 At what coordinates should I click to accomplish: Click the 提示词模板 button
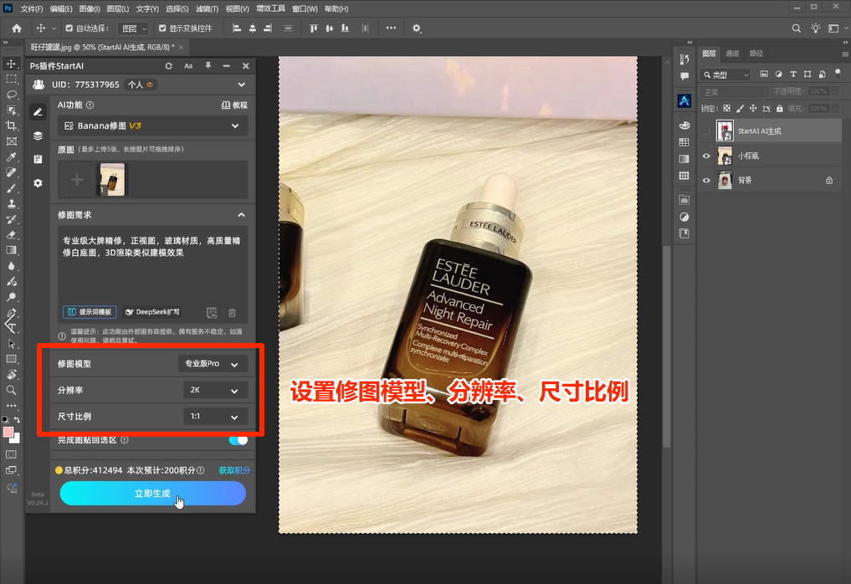point(90,312)
